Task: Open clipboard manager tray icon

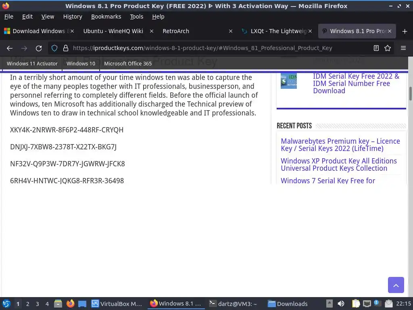Action: 356,304
